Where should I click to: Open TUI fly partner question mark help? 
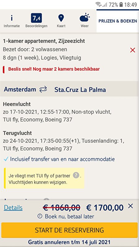coord(76,175)
